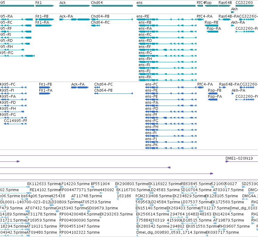Select the Akh-PA protein label
Viewport: 258px width, 237px height.
click(x=238, y=90)
